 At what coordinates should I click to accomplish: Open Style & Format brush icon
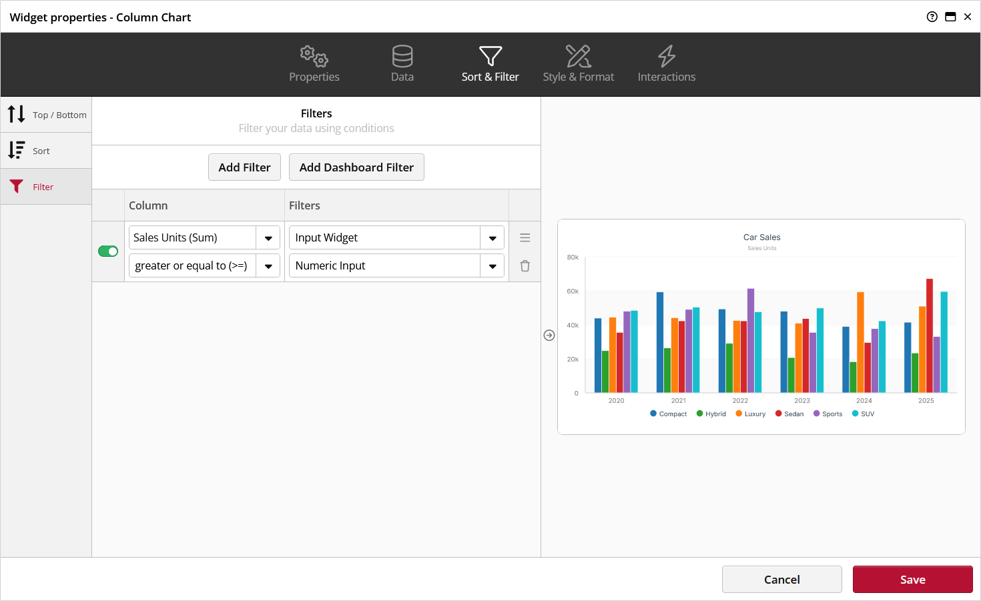[x=579, y=56]
